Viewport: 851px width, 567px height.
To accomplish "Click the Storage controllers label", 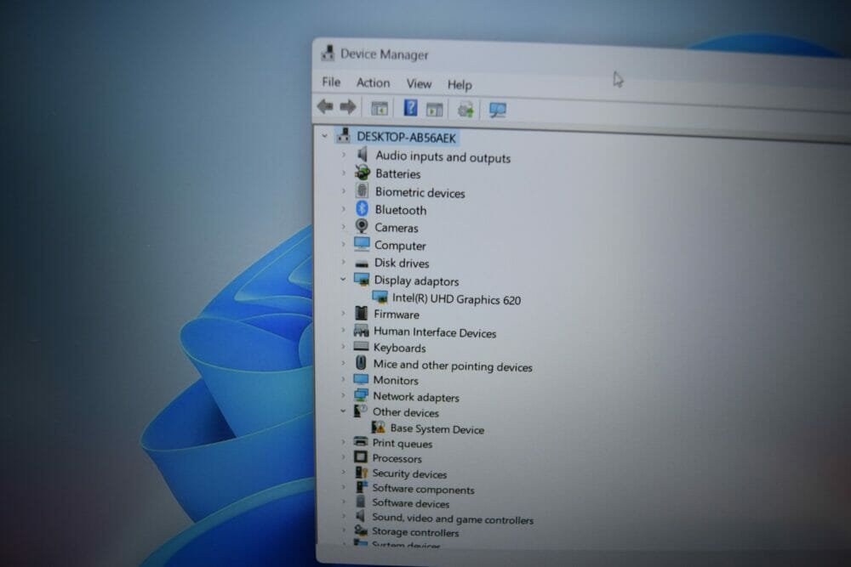I will (x=415, y=532).
